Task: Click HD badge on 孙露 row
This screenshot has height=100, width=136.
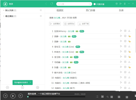Action: pos(69,68)
